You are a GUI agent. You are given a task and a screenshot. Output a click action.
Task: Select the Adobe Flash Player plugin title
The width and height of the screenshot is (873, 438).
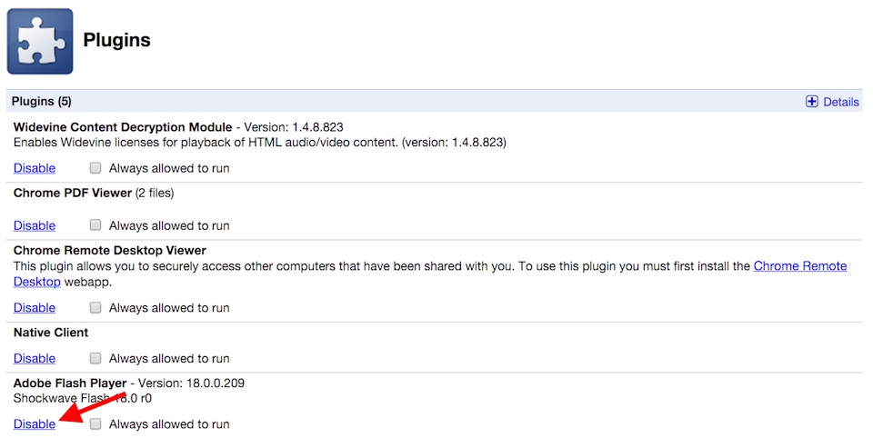70,383
